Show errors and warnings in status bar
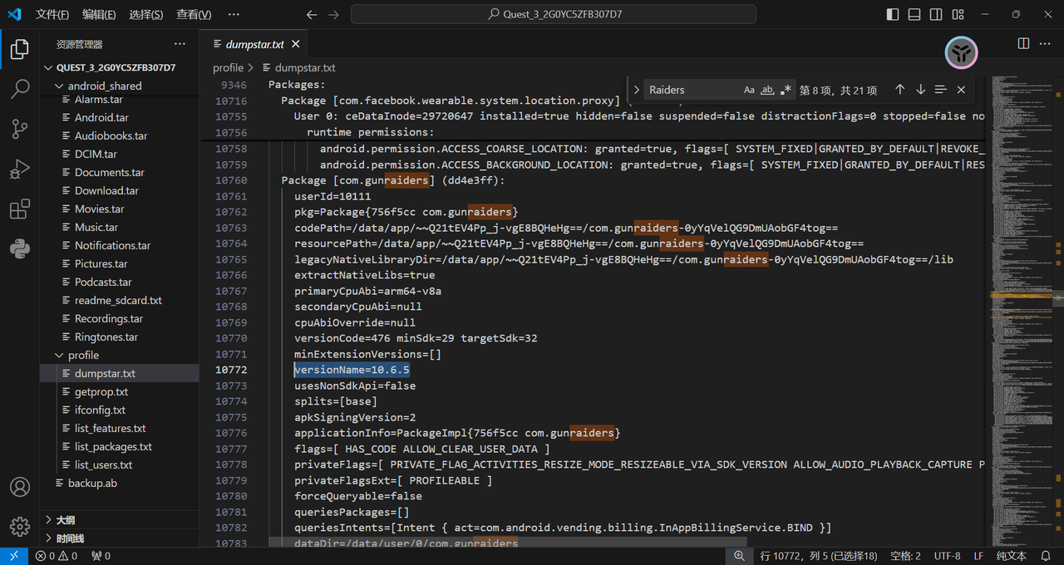The height and width of the screenshot is (565, 1064). pos(57,556)
